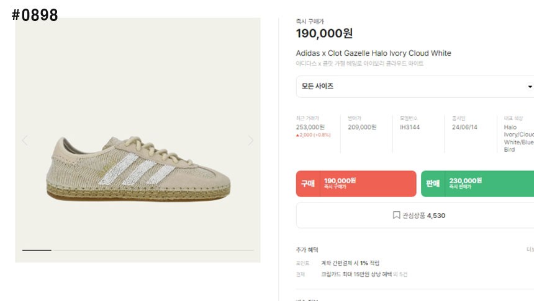Click the 발매가 209,000원 release price
The height and width of the screenshot is (301, 534).
362,127
